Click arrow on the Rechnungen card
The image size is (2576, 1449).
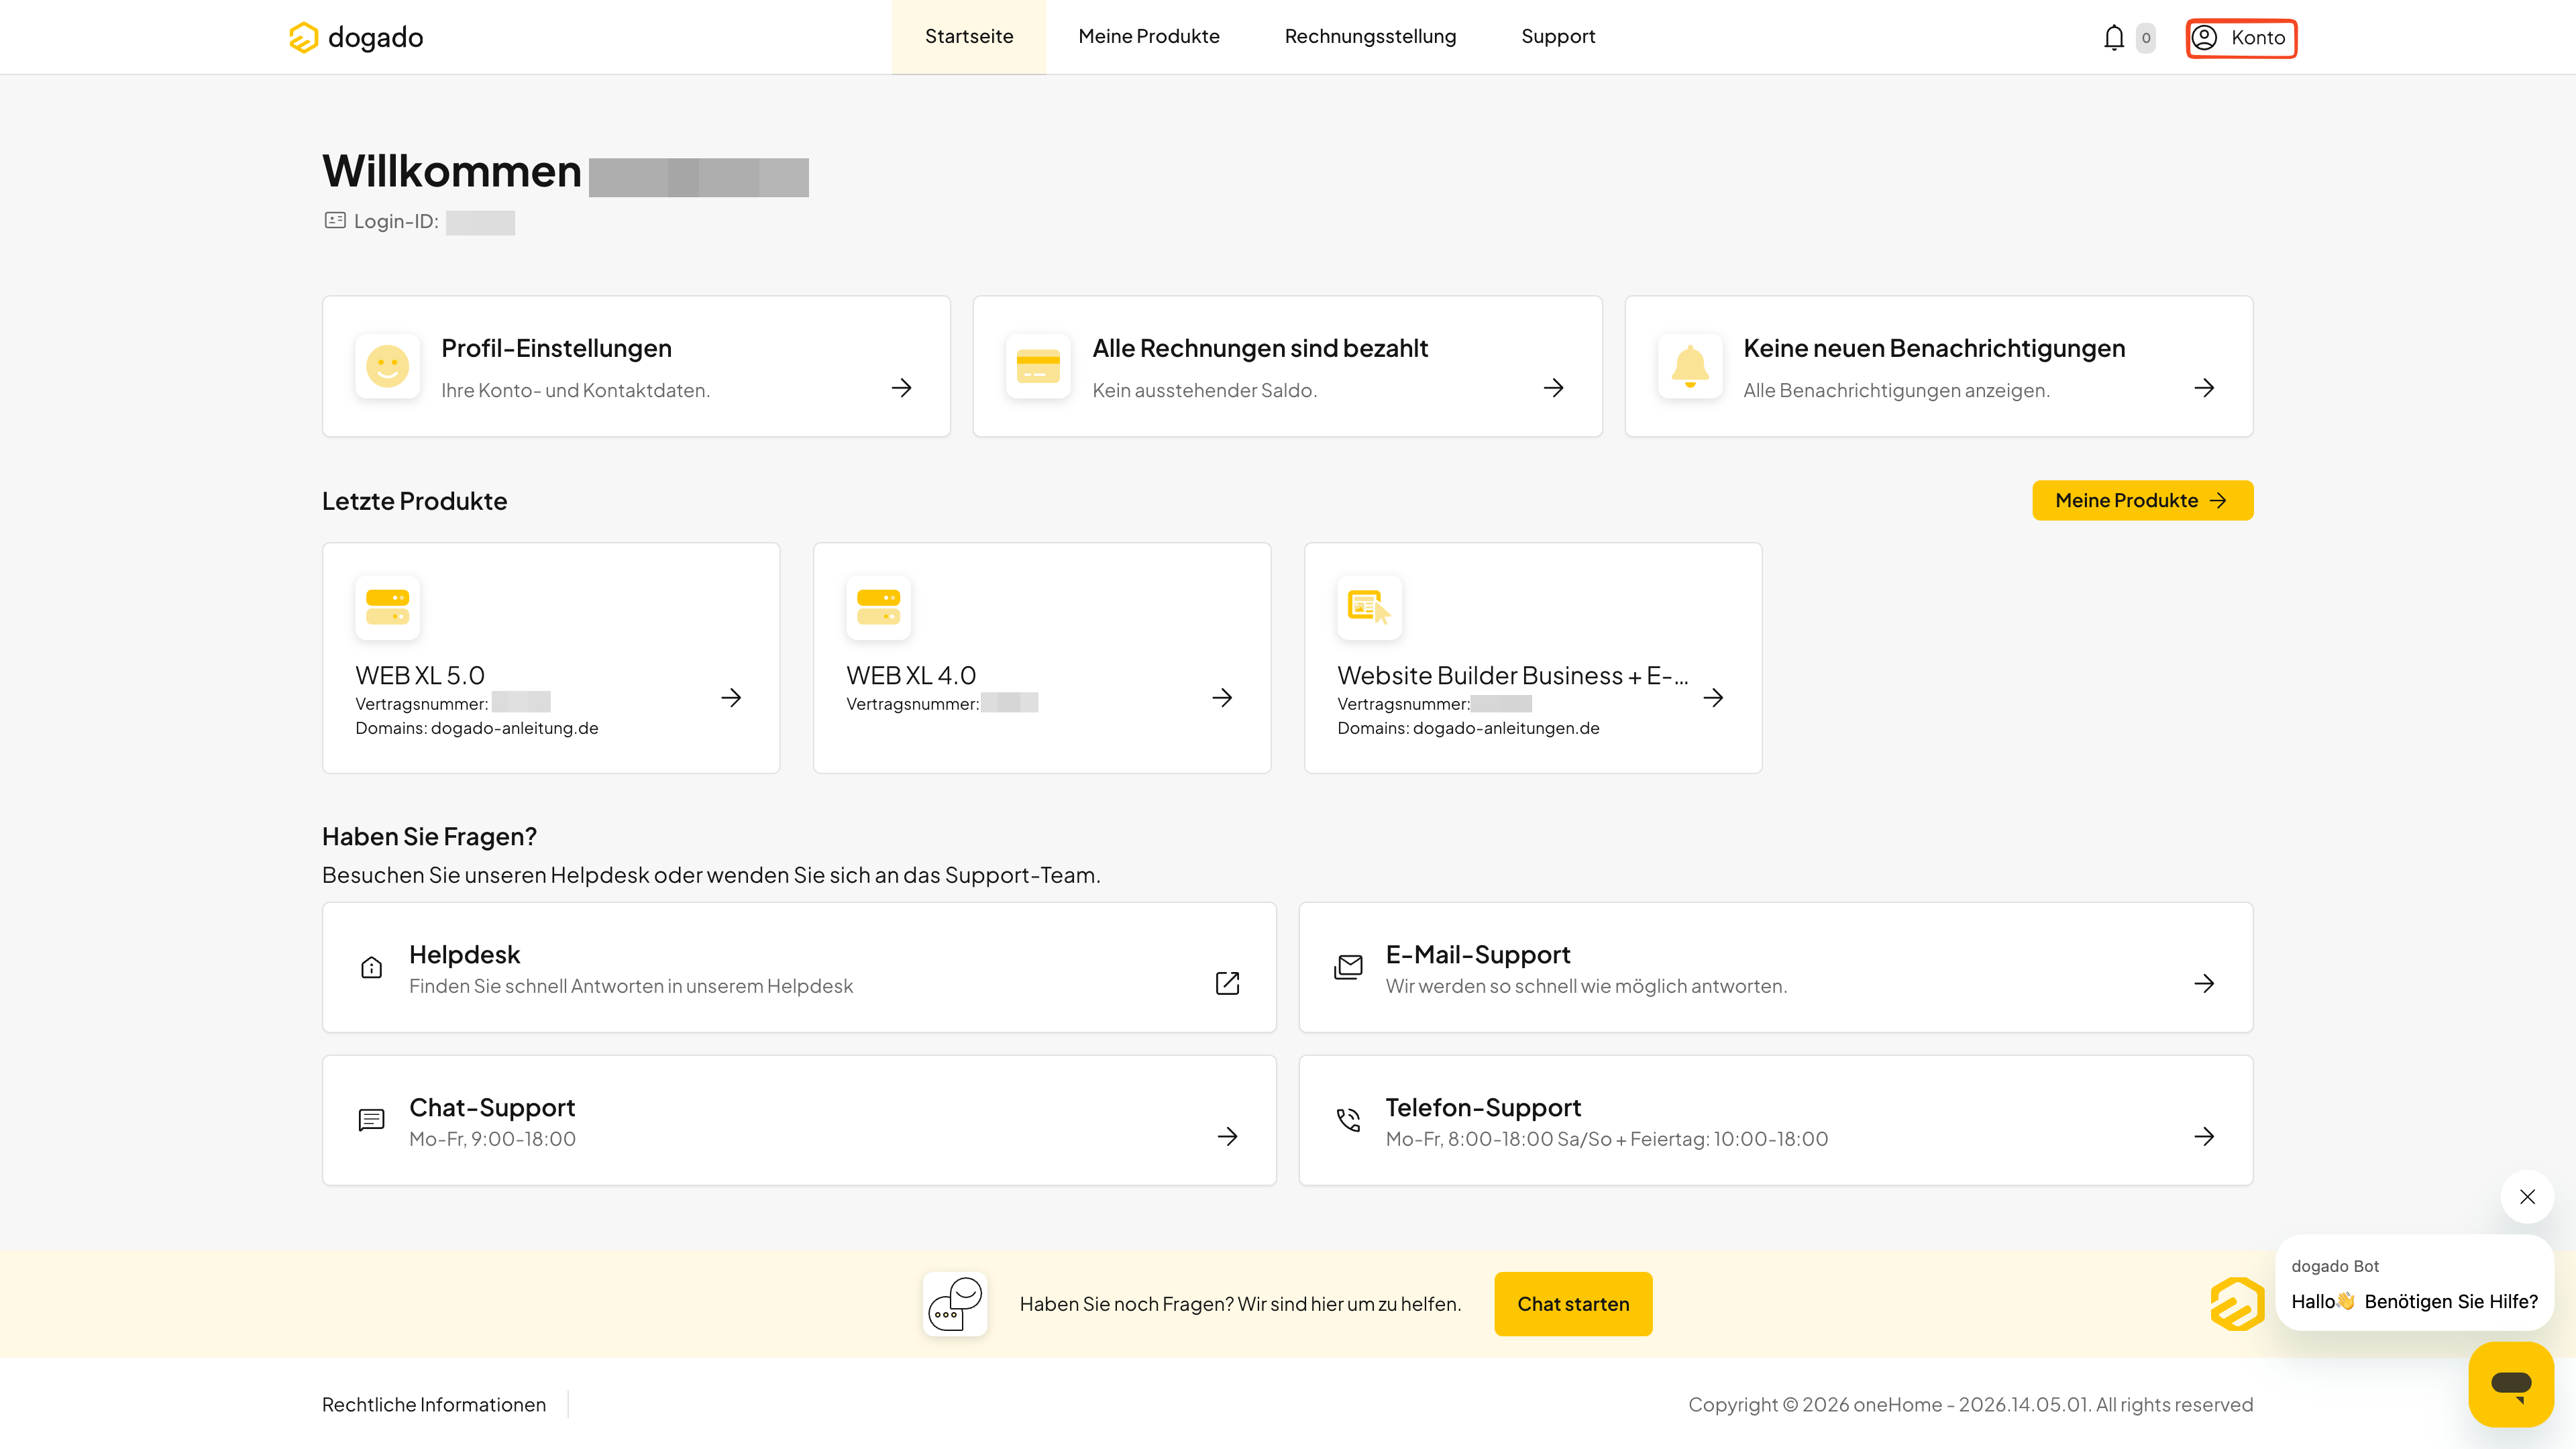[1553, 387]
